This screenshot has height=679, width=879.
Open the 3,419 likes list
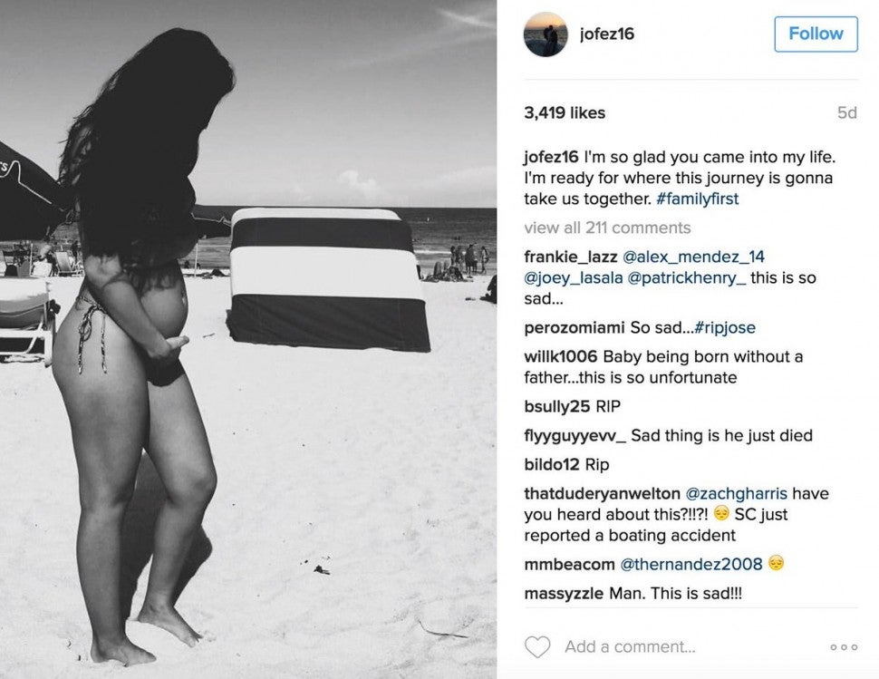565,112
